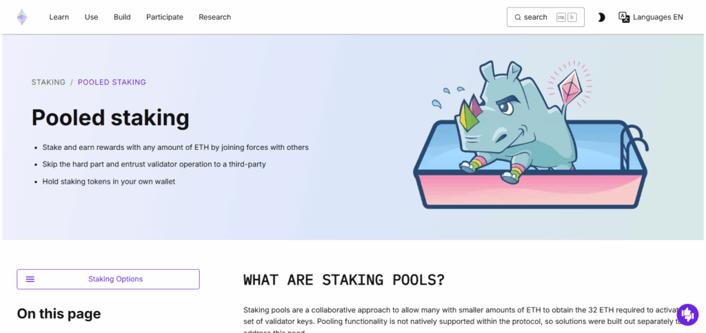The image size is (706, 333).
Task: Open the floating purple feedback widget
Action: [687, 314]
